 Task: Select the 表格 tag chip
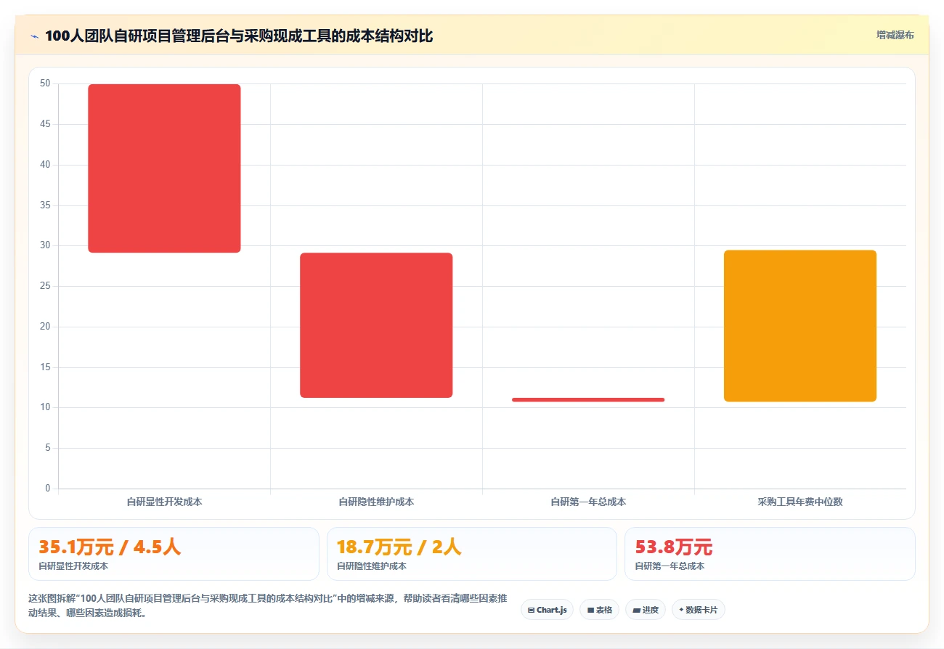(599, 610)
